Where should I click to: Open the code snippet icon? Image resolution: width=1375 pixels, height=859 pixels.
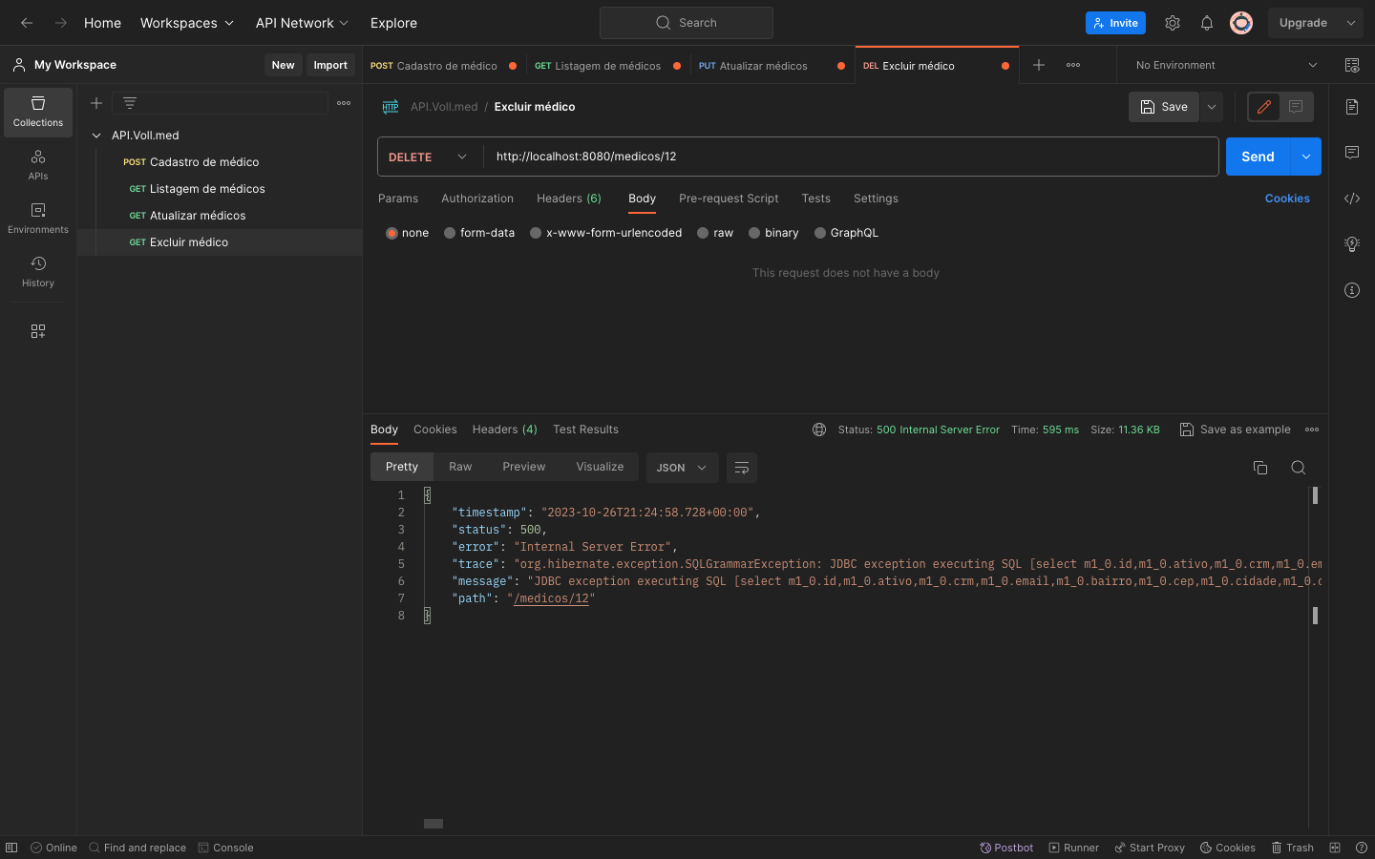pyautogui.click(x=1352, y=199)
